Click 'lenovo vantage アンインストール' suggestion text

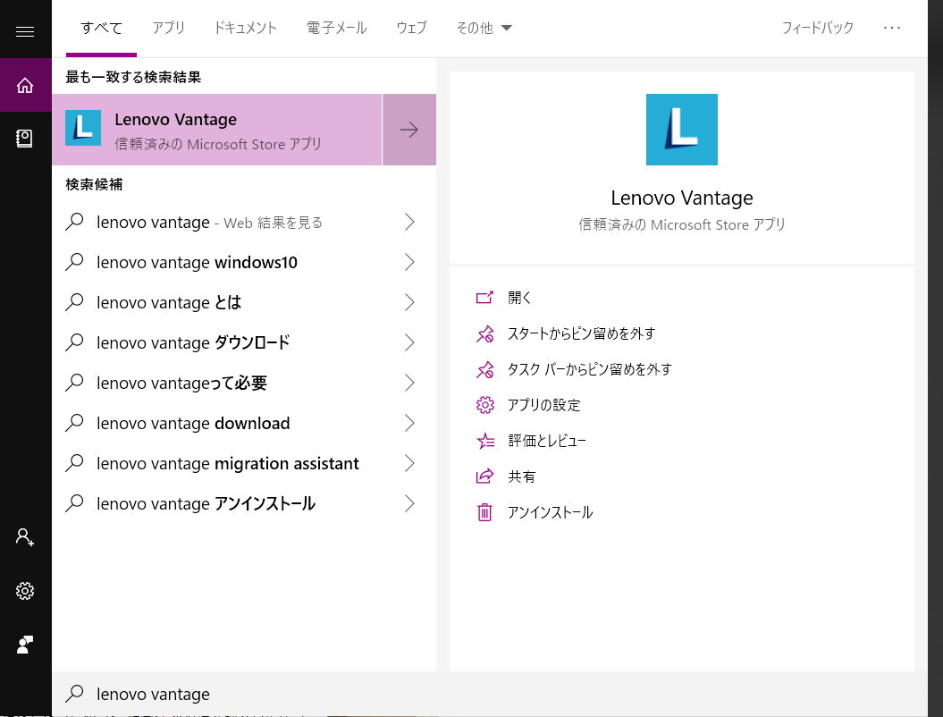pyautogui.click(x=206, y=503)
